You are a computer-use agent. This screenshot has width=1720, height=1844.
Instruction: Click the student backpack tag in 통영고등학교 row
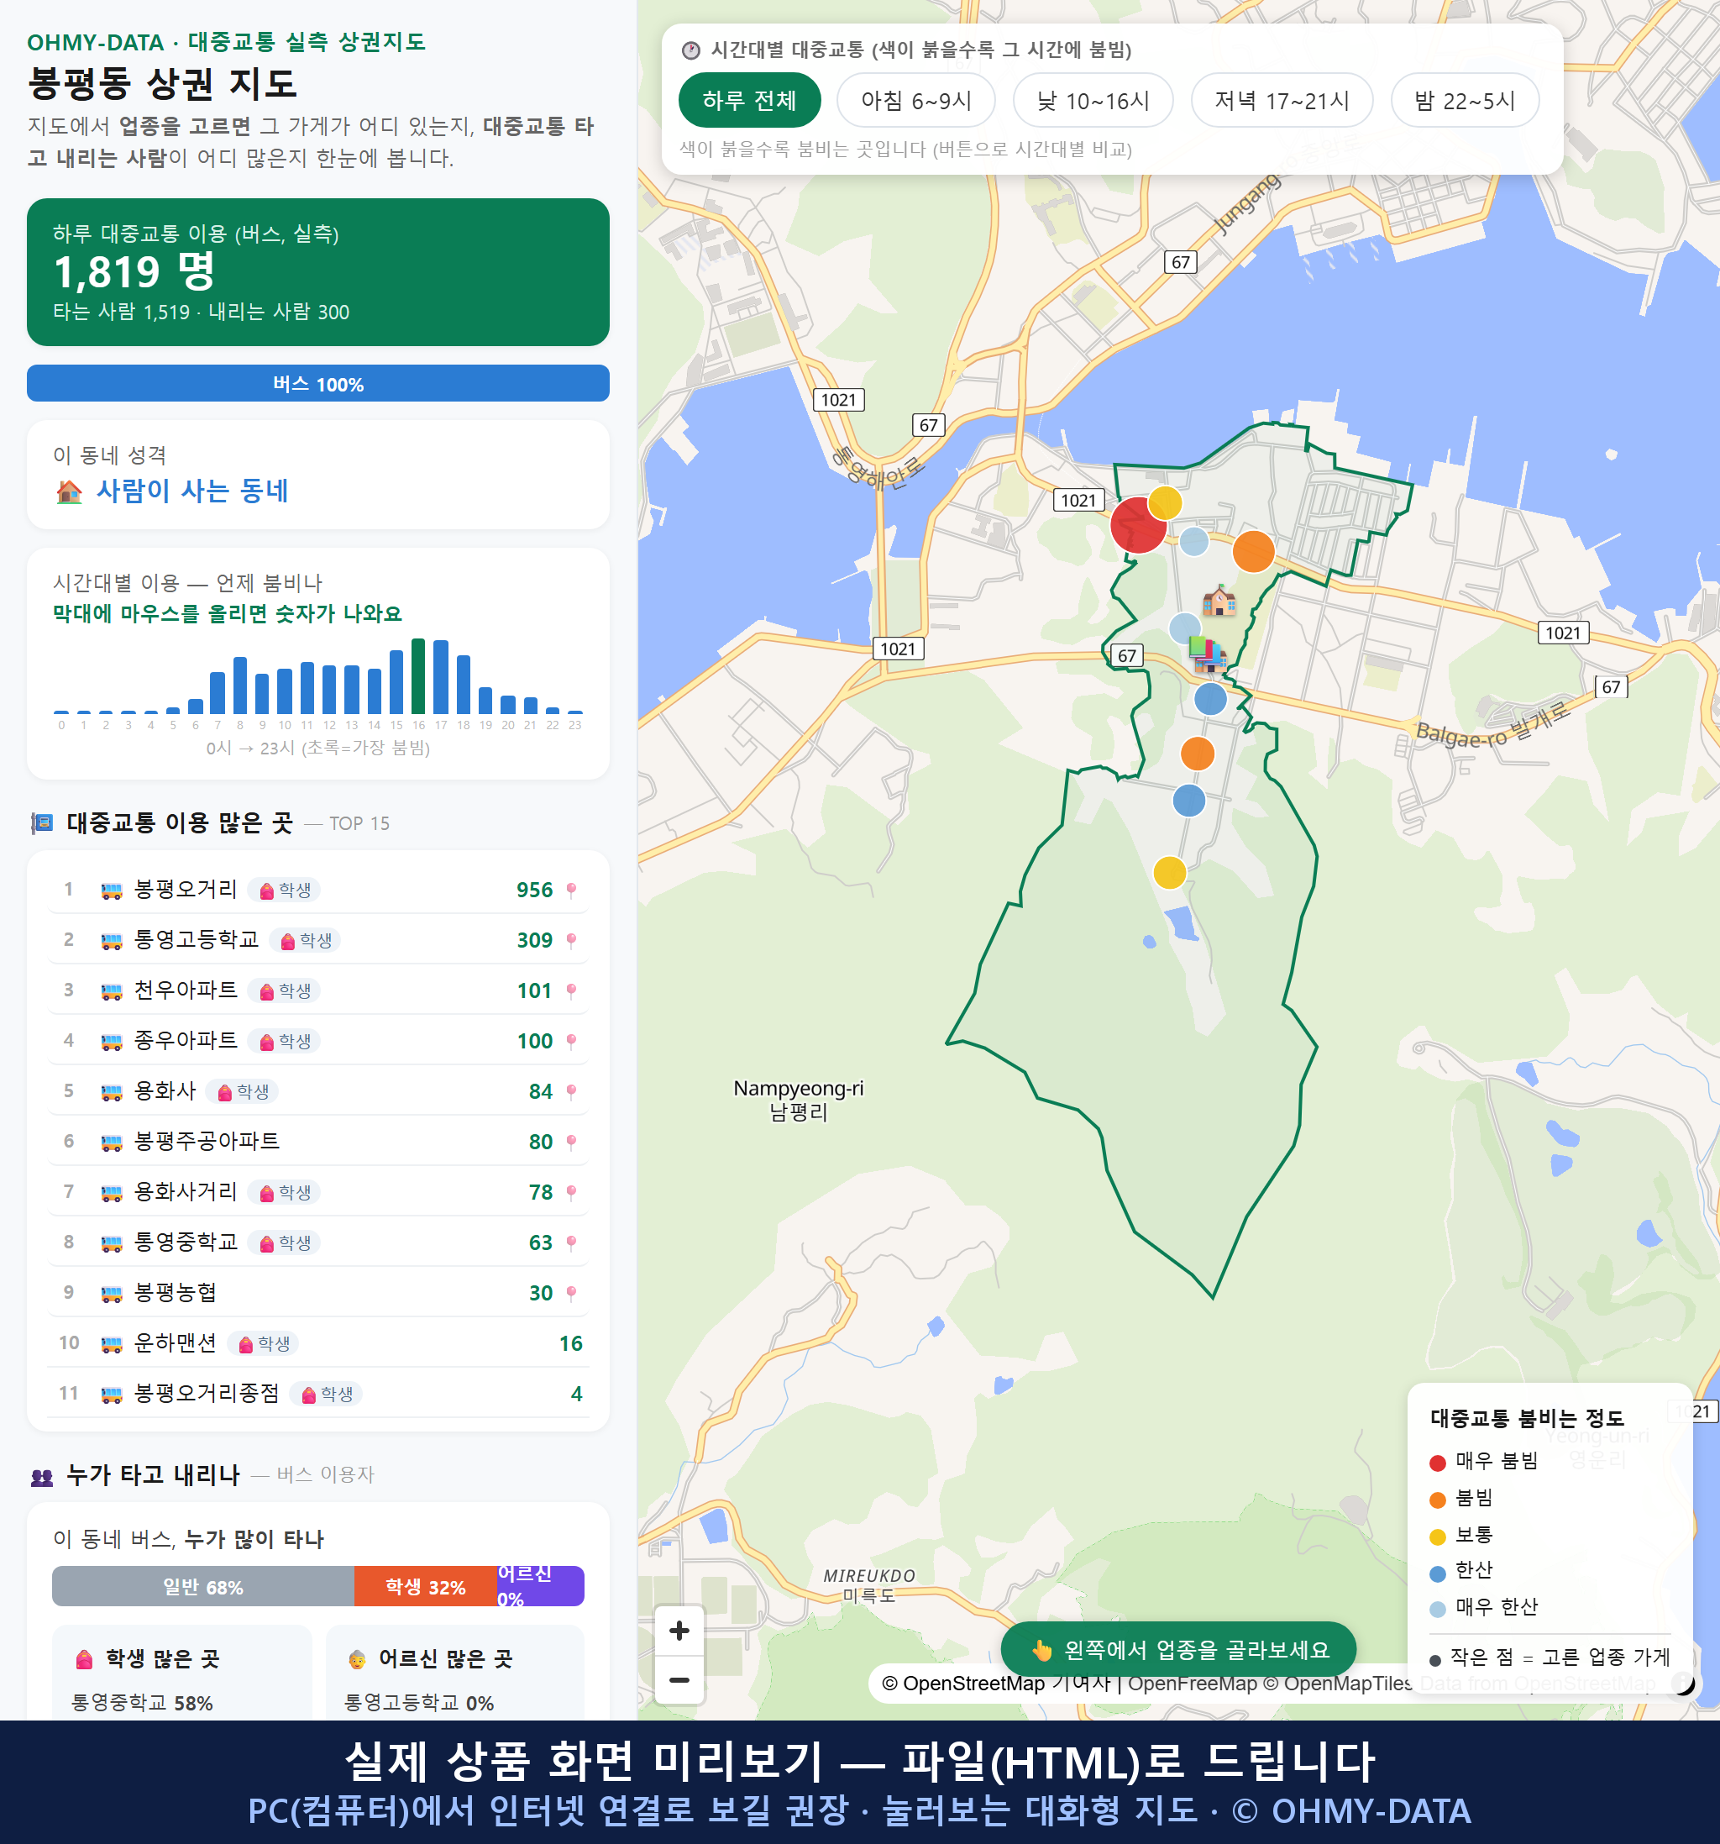(x=305, y=941)
